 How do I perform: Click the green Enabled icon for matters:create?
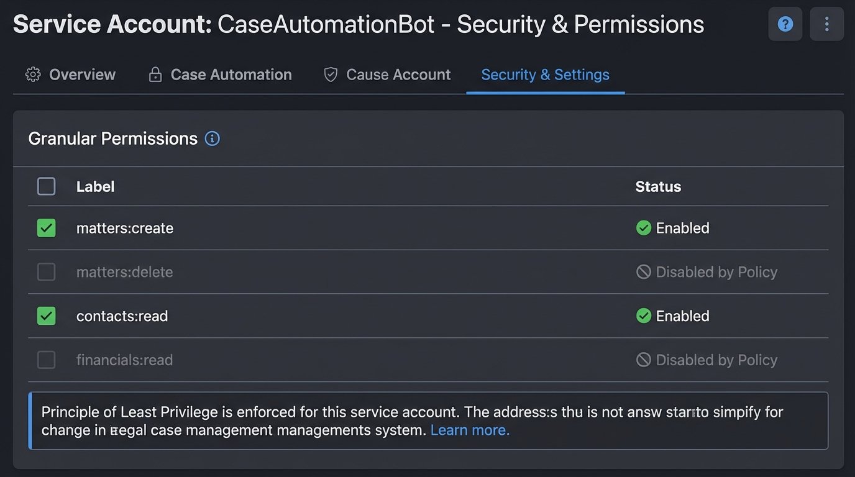point(644,228)
